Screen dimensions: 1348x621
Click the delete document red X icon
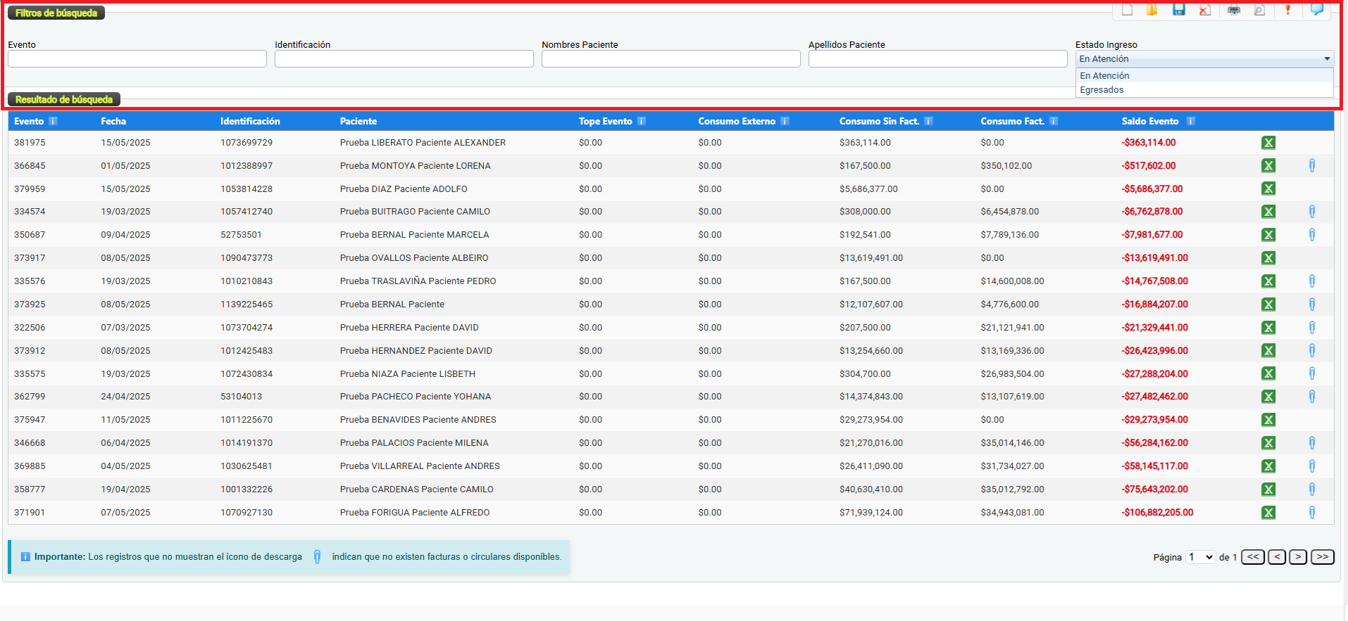point(1205,10)
